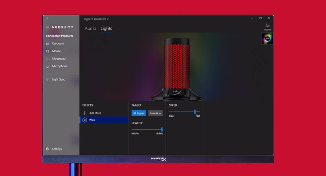The width and height of the screenshot is (326, 176).
Task: Switch to the Audio tab
Action: tap(90, 29)
